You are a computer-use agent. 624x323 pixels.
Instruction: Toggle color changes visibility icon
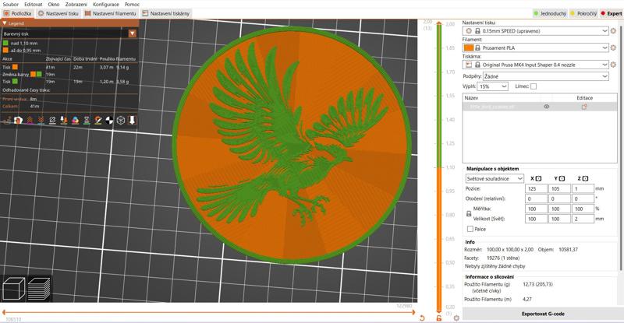(x=75, y=120)
